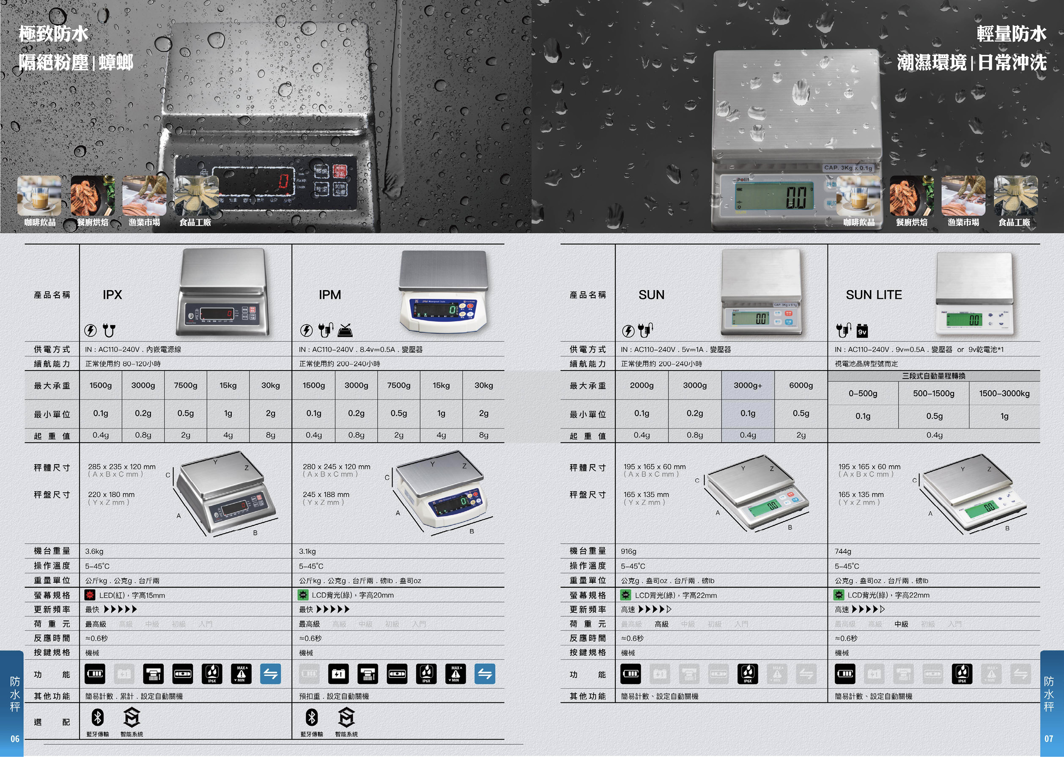Click the red LED screen icon for IPX
1064x757 pixels.
click(90, 595)
